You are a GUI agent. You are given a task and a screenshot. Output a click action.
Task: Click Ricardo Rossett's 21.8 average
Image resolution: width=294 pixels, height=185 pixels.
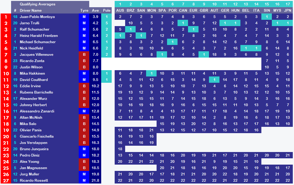click(95, 181)
